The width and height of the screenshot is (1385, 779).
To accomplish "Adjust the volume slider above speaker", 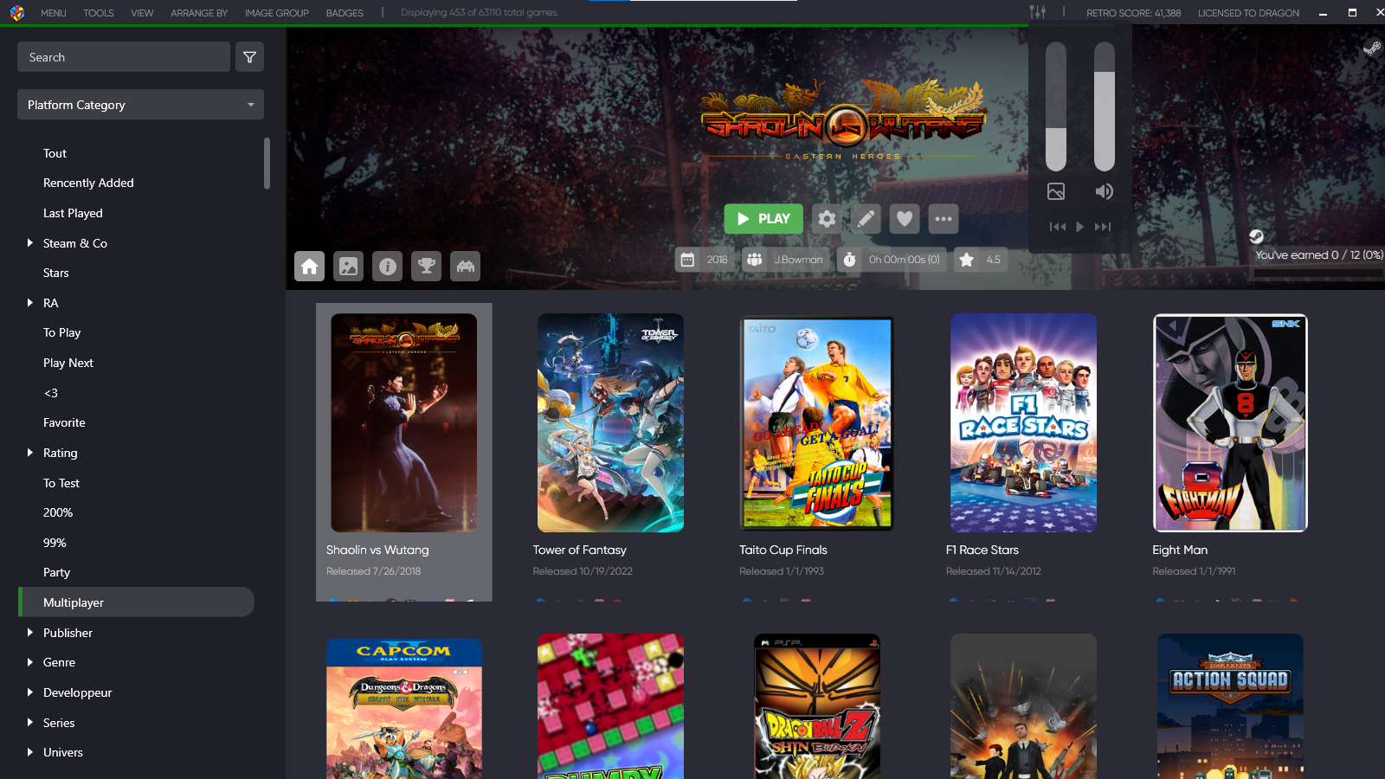I will tap(1104, 107).
